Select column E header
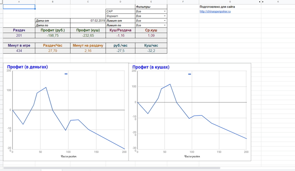Screen dimensions: 295x171 click(151, 2)
